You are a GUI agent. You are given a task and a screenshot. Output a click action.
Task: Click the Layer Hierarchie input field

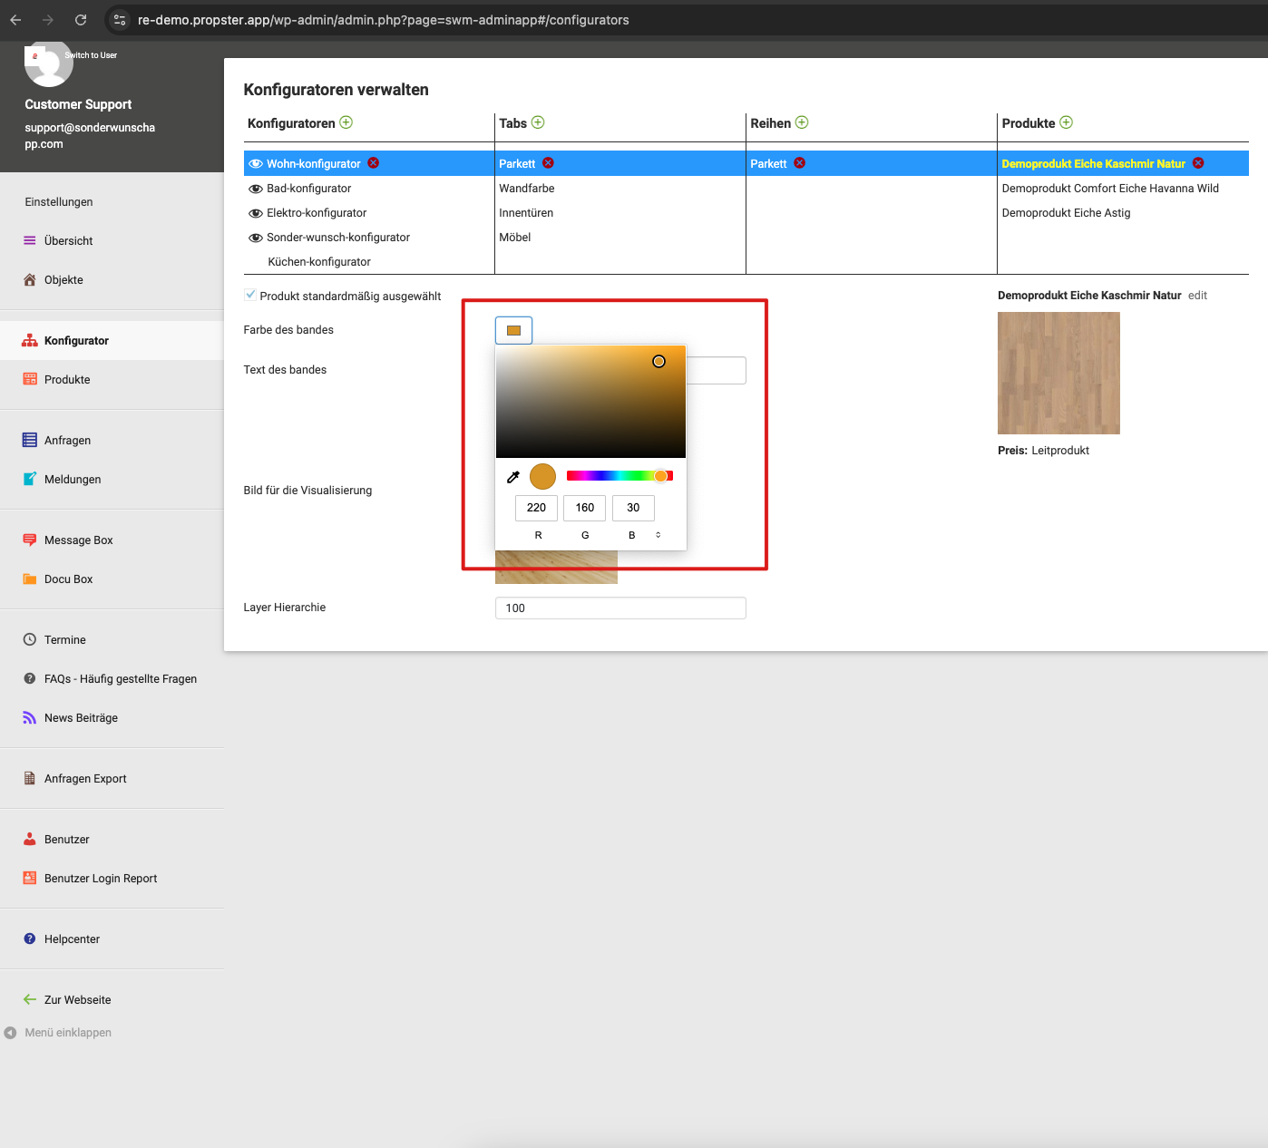[620, 608]
